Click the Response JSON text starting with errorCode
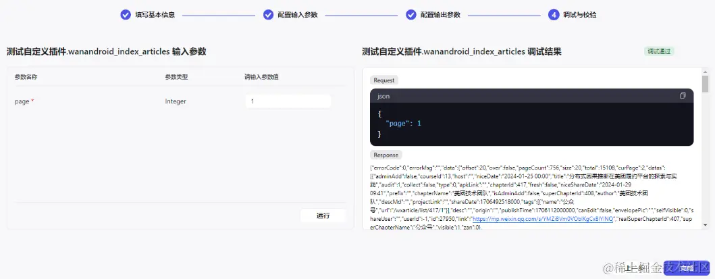The height and width of the screenshot is (279, 715). pyautogui.click(x=531, y=197)
